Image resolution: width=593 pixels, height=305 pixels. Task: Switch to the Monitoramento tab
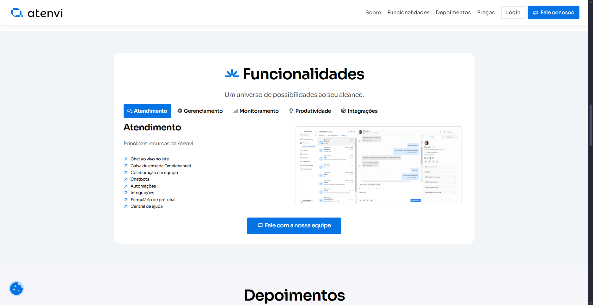coord(256,111)
